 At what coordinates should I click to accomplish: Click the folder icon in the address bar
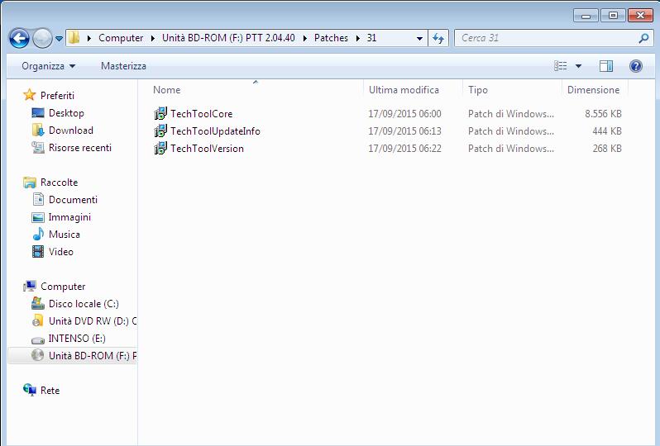tap(74, 37)
